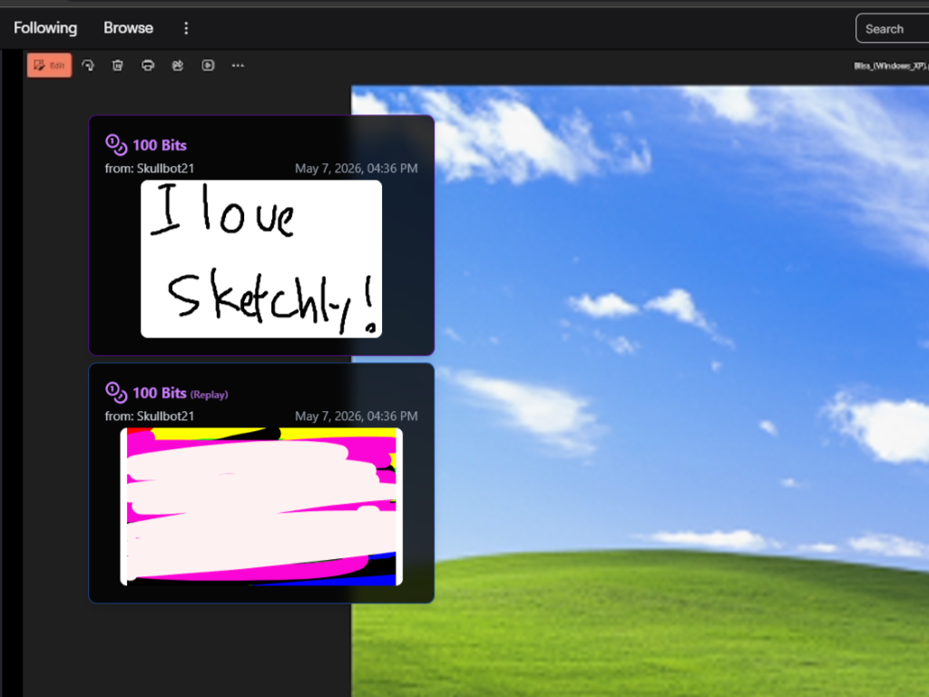
Task: Click the set-as-background picture icon
Action: (178, 65)
